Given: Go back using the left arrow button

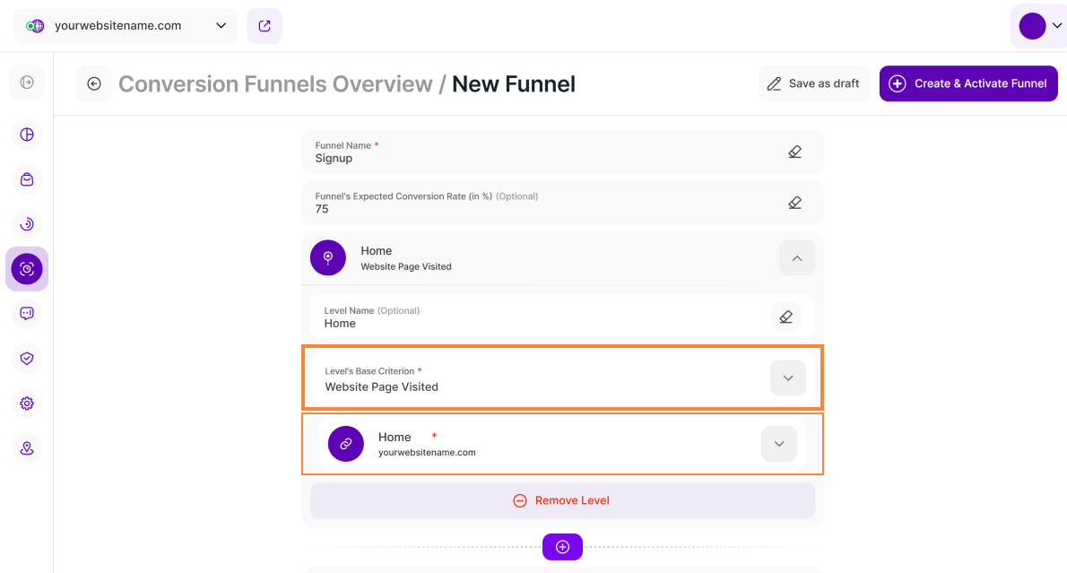Looking at the screenshot, I should pos(94,83).
